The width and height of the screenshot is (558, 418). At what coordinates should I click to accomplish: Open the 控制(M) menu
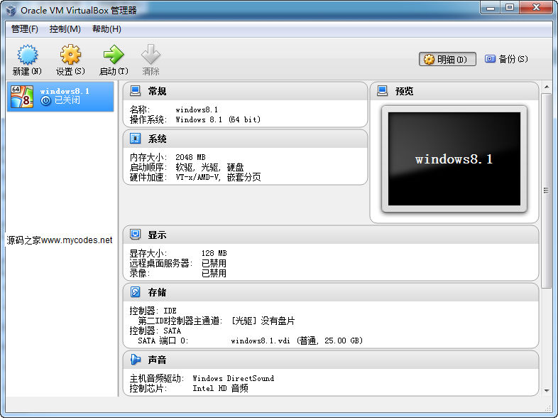[65, 29]
